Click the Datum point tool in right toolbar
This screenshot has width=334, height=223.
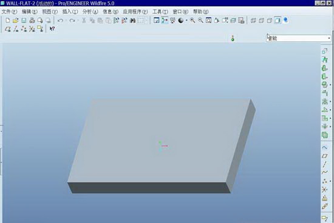coord(325,181)
